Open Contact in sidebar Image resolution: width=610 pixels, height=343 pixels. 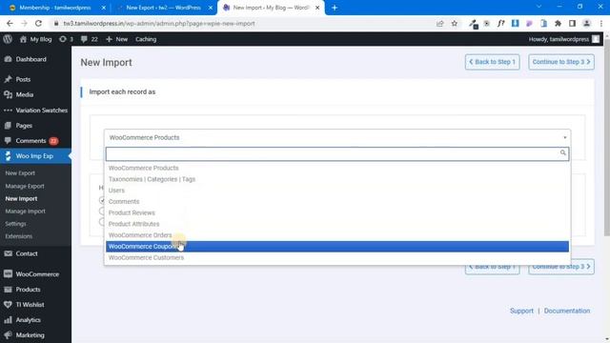click(27, 253)
